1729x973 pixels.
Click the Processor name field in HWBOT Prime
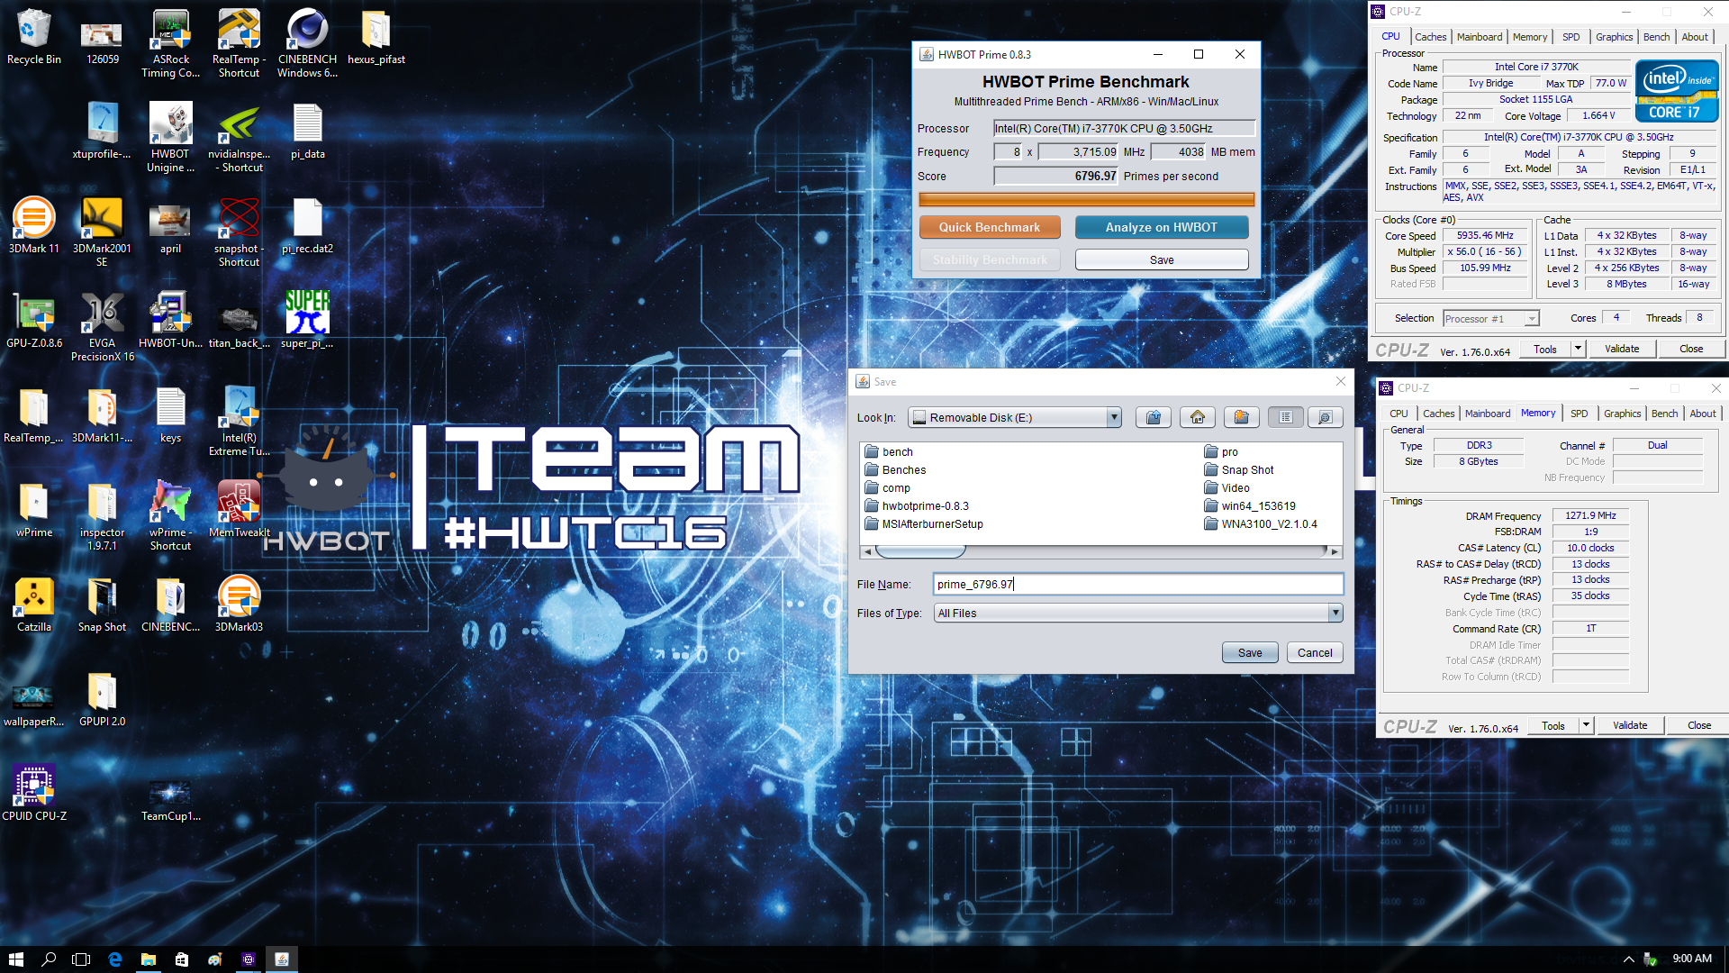tap(1124, 128)
